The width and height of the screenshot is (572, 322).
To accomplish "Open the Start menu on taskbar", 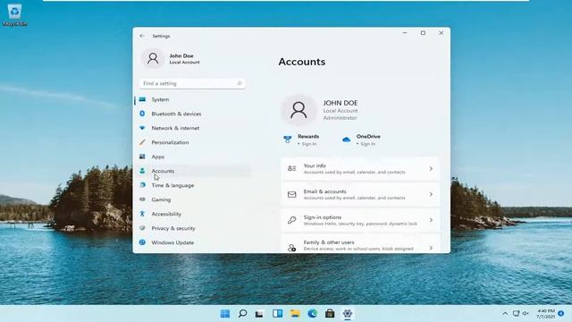I will click(225, 313).
